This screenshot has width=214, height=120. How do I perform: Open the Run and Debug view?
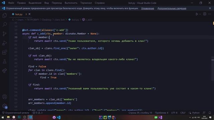point(4,43)
